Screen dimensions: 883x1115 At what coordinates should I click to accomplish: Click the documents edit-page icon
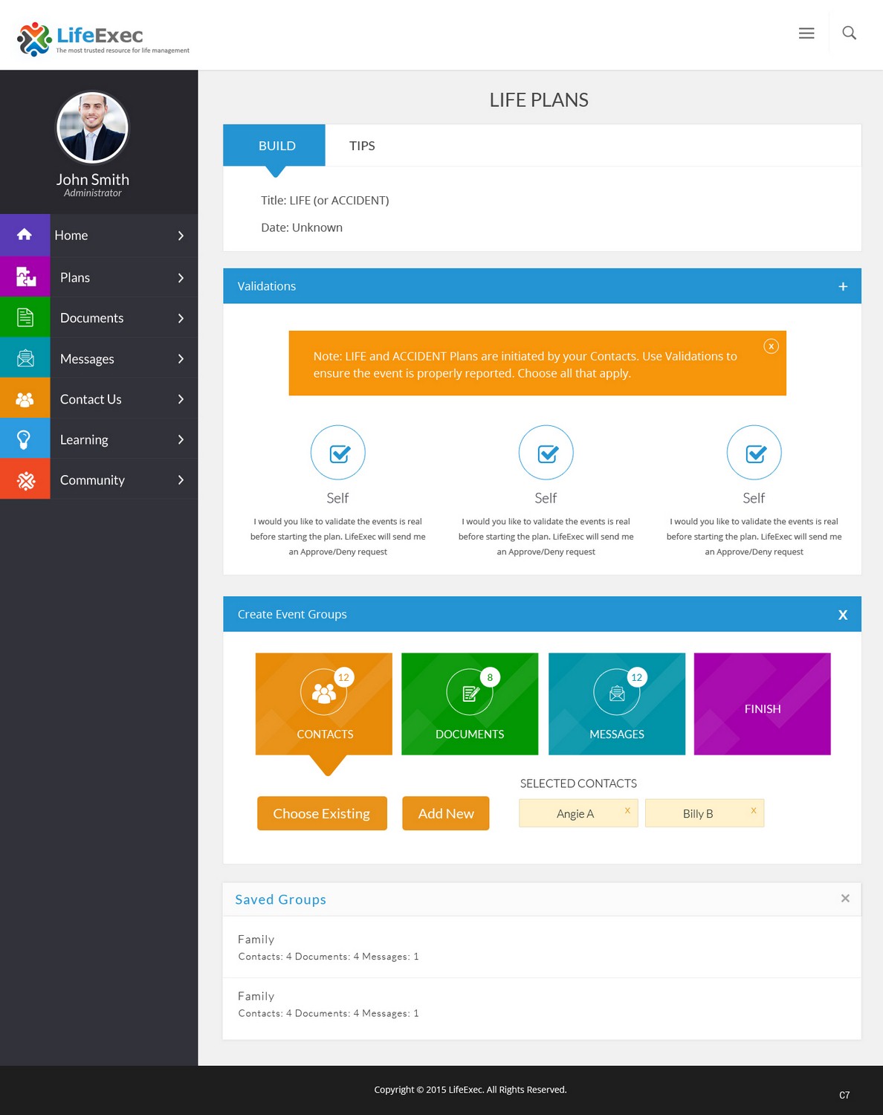point(470,693)
